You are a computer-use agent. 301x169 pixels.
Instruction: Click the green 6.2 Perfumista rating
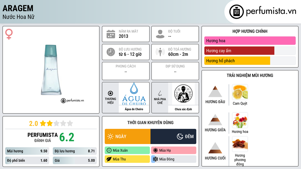pyautogui.click(x=67, y=137)
